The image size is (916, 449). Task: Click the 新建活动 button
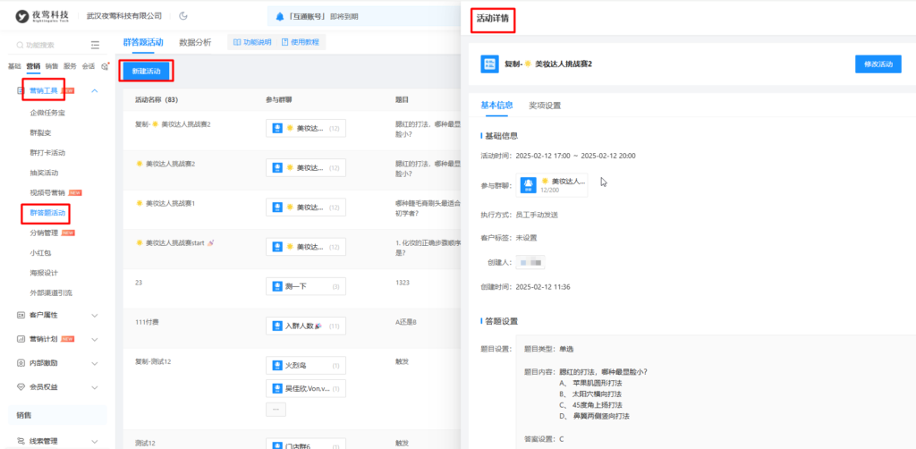(x=146, y=71)
